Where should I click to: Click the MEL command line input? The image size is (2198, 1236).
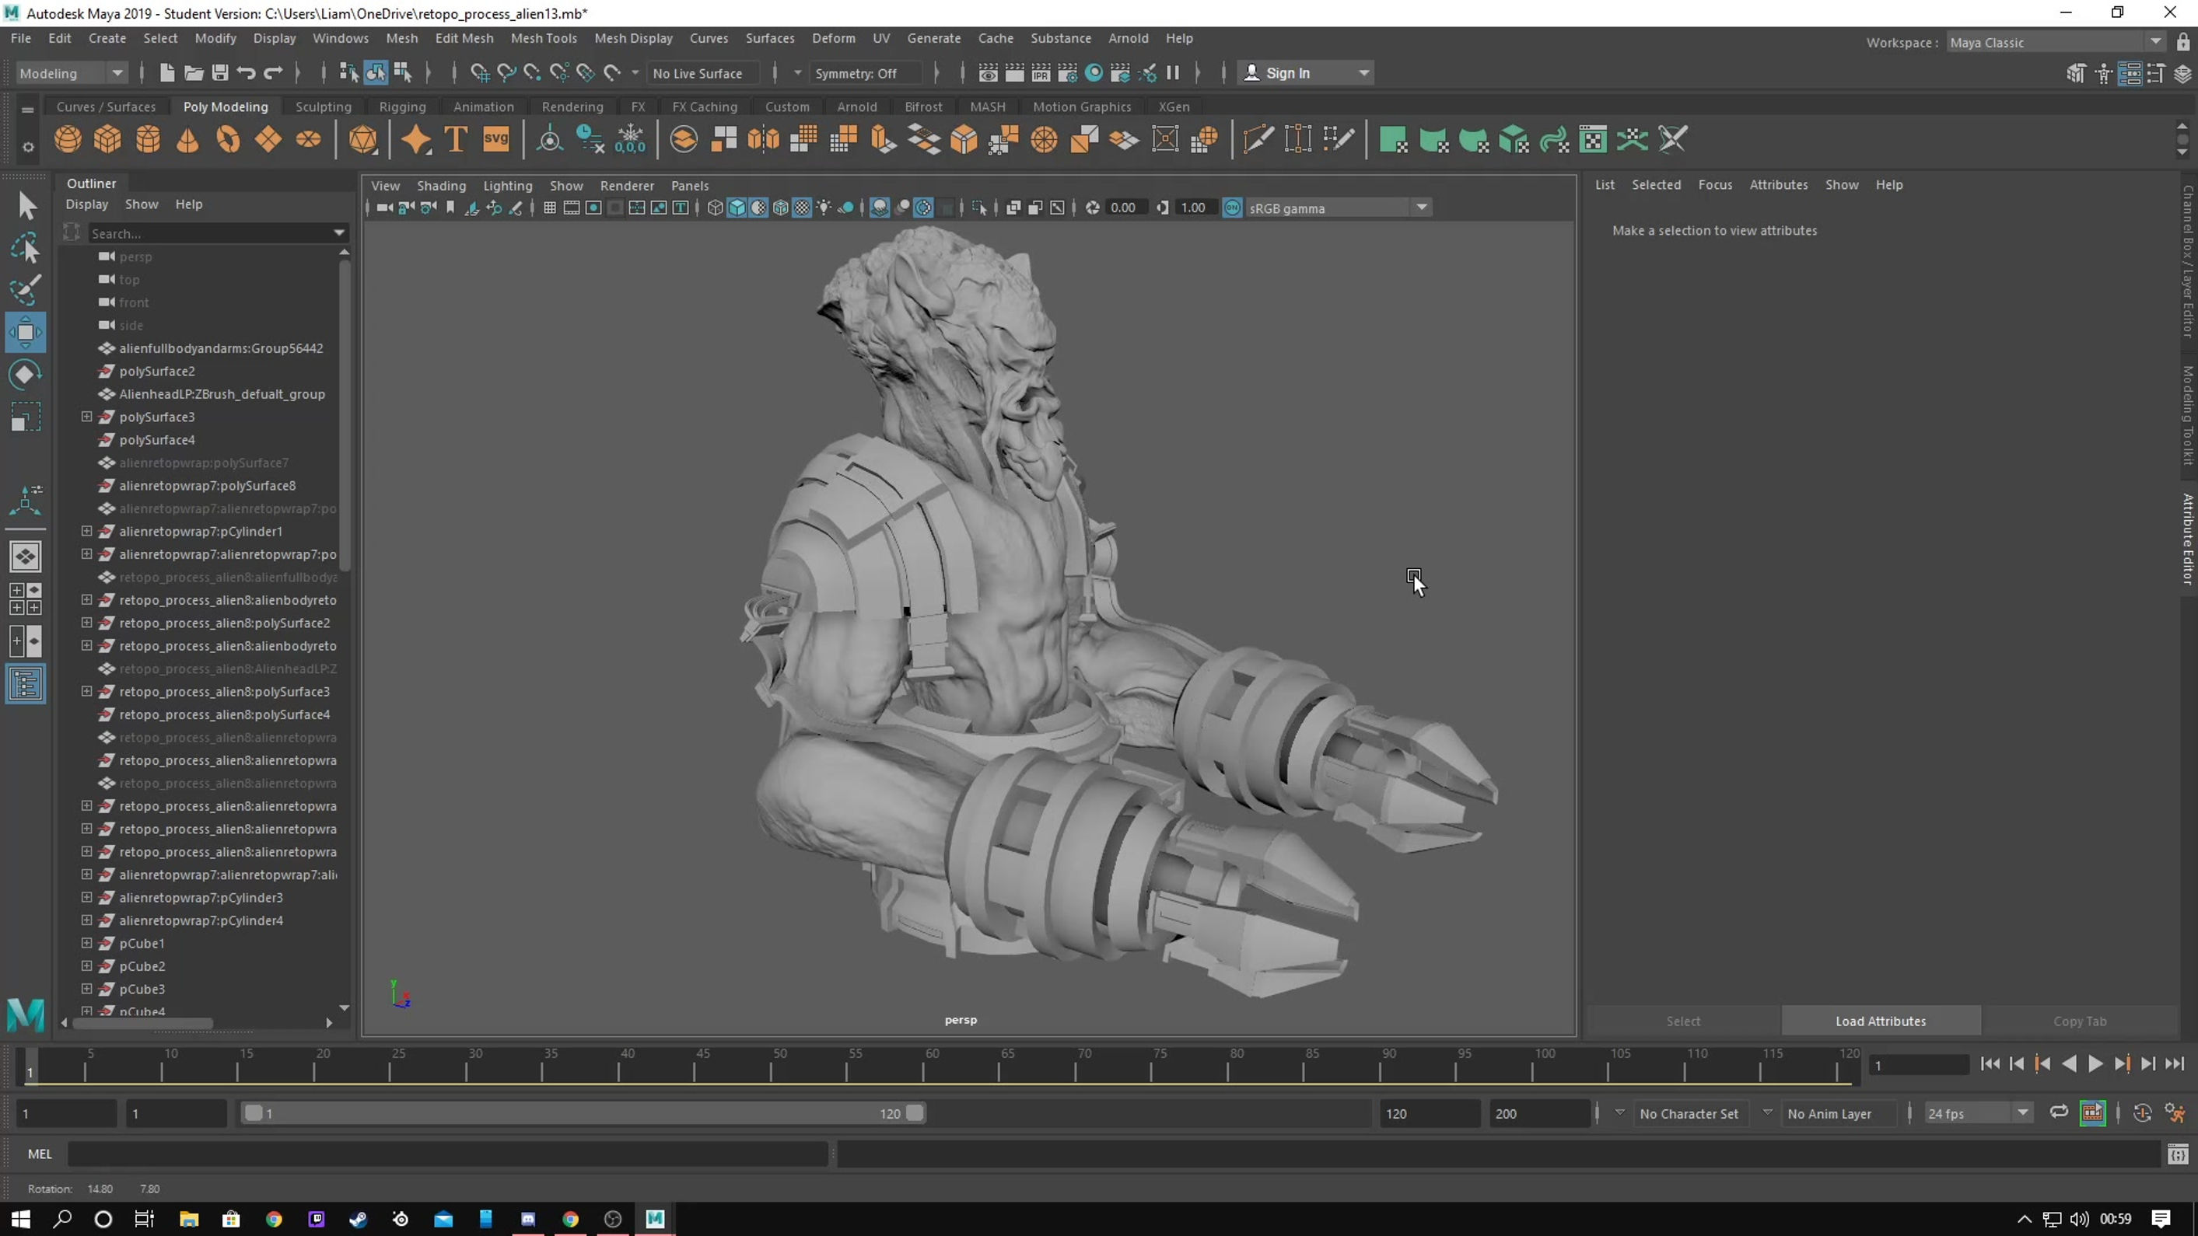(447, 1154)
